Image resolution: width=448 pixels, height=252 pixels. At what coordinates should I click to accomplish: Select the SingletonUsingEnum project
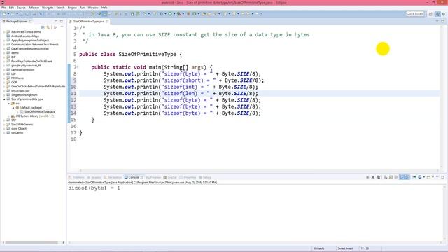coord(24,95)
